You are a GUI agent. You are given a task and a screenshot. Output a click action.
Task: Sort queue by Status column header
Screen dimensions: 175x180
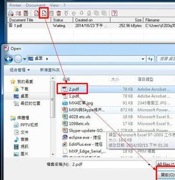[62, 20]
